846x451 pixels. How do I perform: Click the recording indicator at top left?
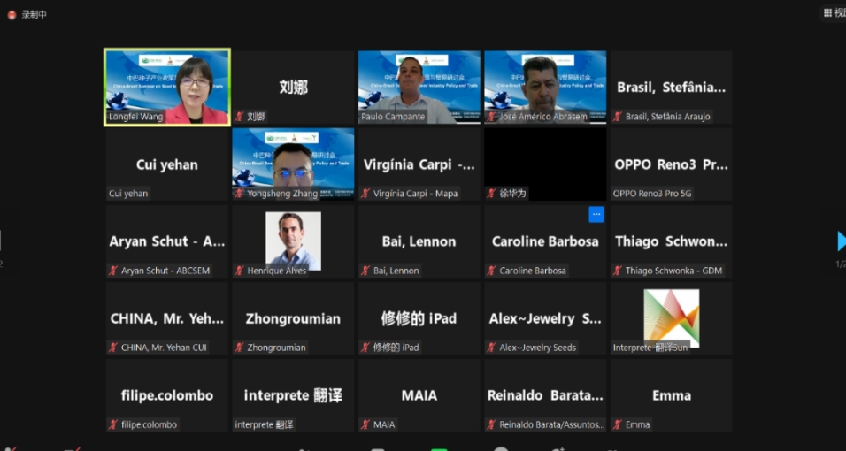(x=11, y=14)
